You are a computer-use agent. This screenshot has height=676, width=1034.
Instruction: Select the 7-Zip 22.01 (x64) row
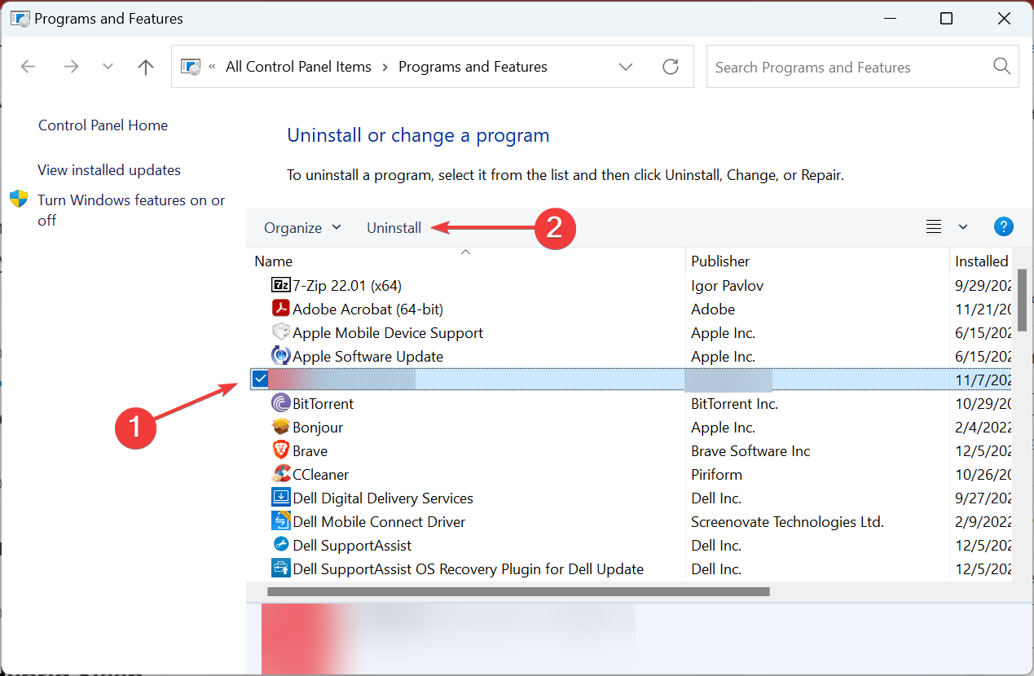[x=630, y=285]
